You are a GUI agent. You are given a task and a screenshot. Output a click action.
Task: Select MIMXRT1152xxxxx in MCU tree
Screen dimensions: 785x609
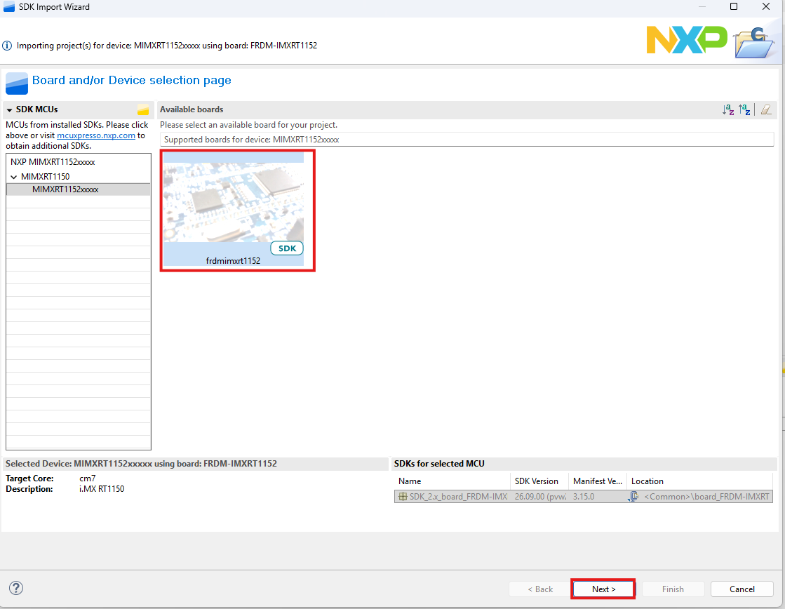[78, 189]
